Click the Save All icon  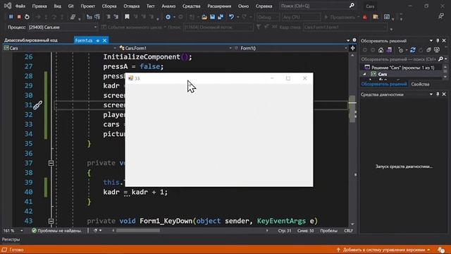221,17
